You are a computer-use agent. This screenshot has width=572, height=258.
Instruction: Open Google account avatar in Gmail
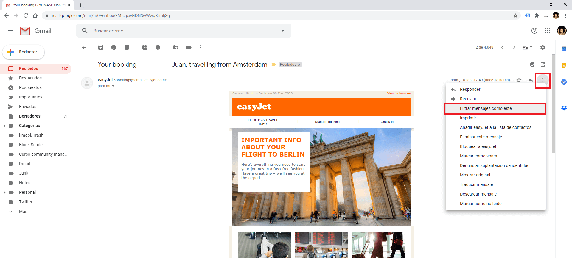[x=562, y=31]
